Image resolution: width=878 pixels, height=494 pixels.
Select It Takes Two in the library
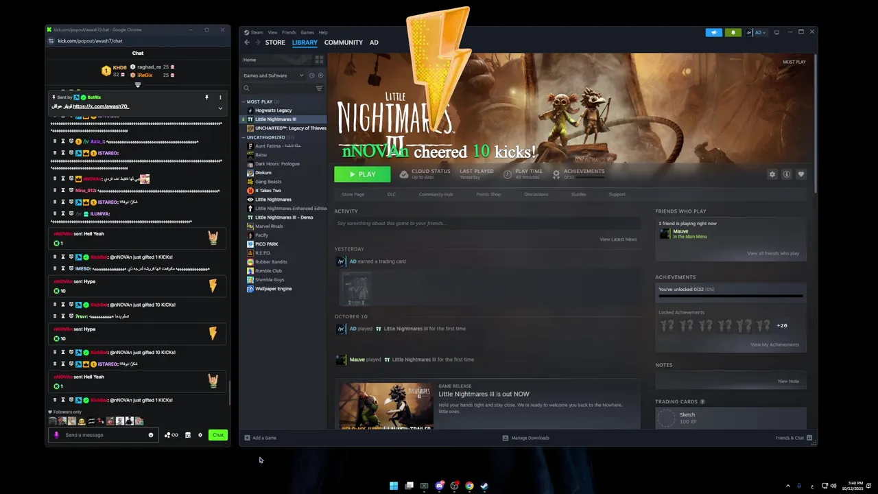click(x=268, y=191)
